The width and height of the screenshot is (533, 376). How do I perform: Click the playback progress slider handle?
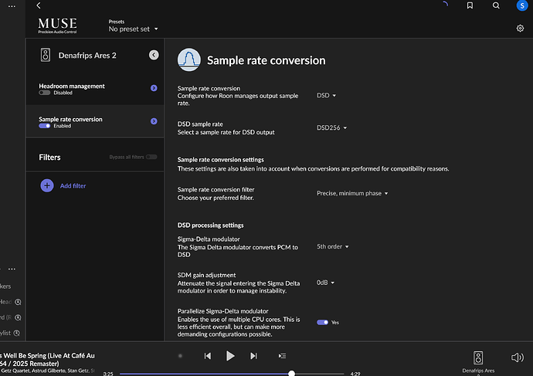coord(291,373)
